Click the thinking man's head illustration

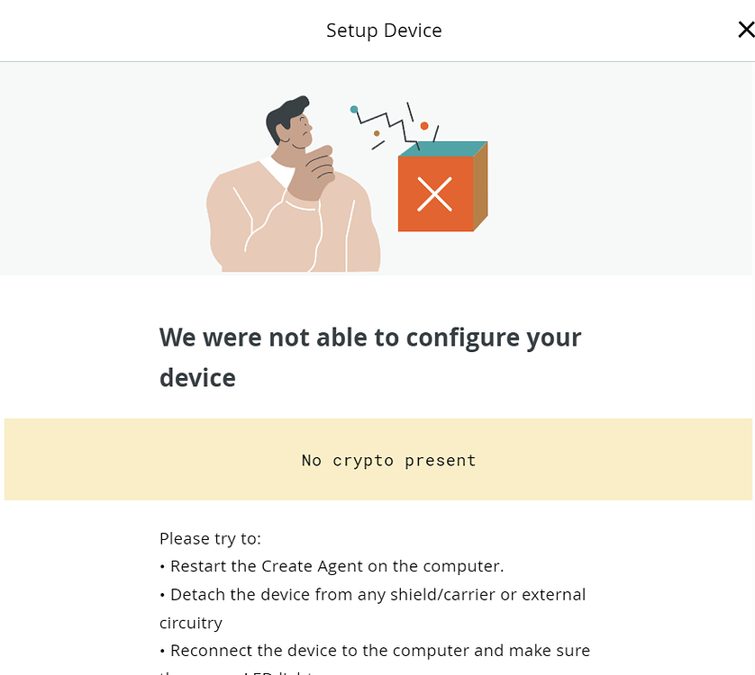click(288, 121)
